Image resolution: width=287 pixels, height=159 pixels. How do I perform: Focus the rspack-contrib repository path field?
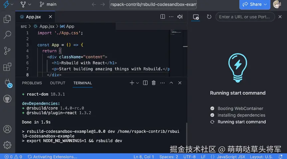pos(153,4)
